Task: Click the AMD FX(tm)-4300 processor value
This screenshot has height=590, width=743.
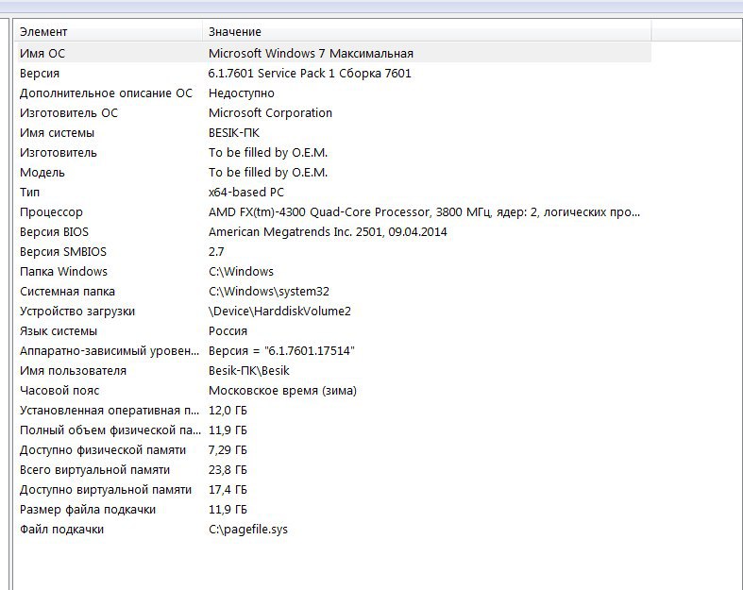Action: coord(424,212)
